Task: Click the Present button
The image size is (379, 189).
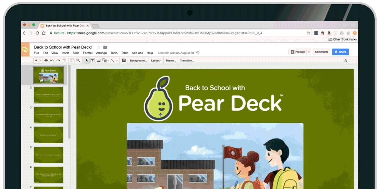Action: click(298, 52)
